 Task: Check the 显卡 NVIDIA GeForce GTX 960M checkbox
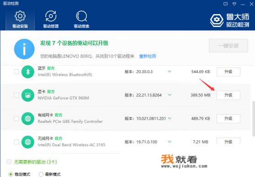click(x=16, y=95)
